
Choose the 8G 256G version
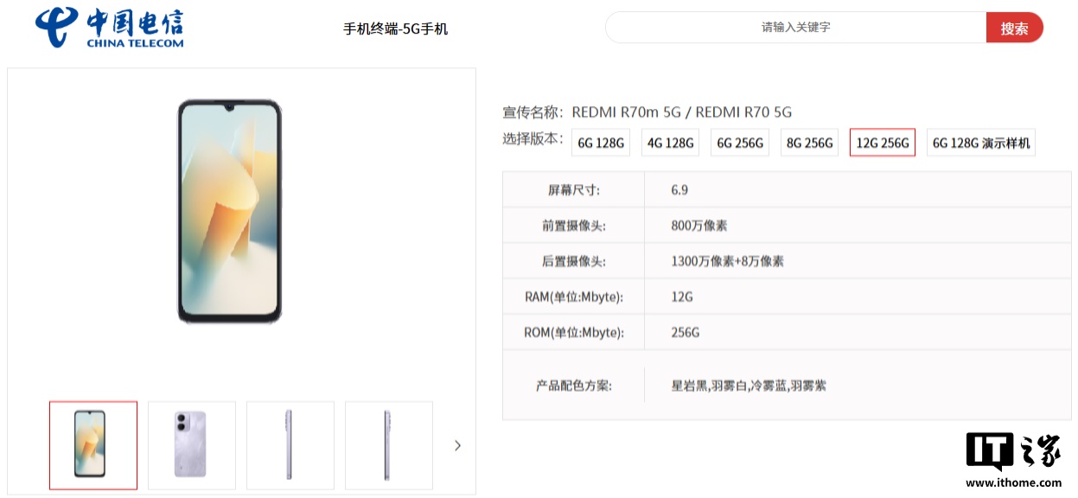(809, 143)
